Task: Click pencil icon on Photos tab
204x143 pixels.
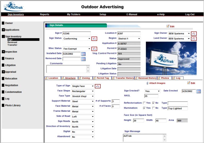Action: coord(159,78)
